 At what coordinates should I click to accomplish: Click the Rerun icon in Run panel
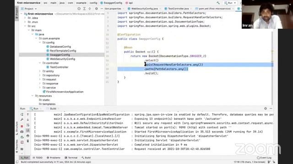(22, 114)
